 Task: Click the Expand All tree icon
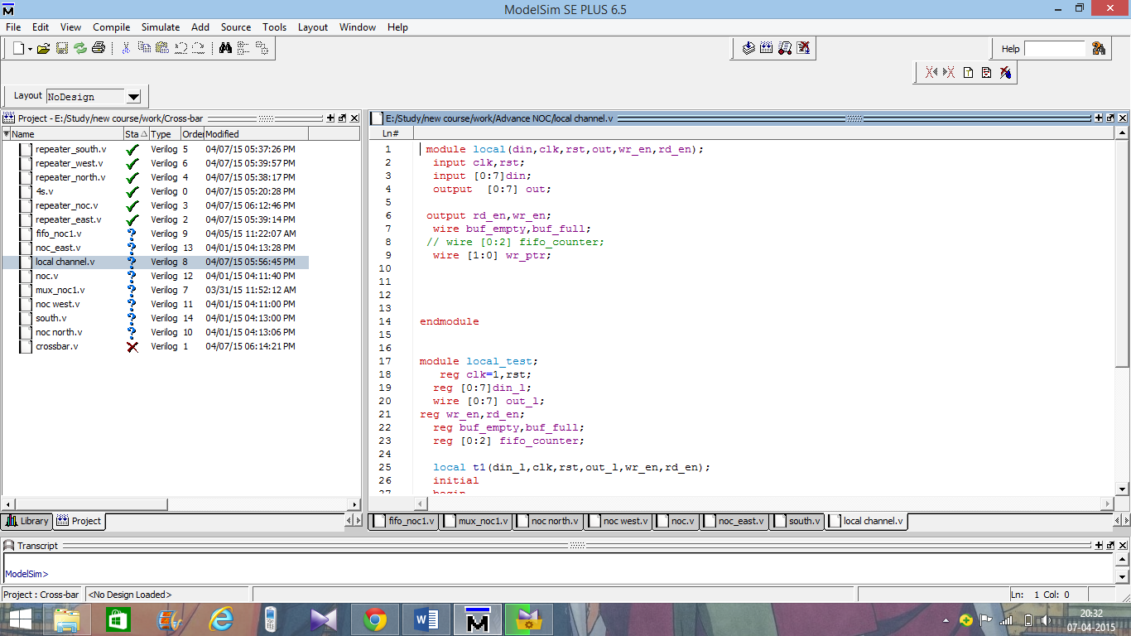[262, 48]
